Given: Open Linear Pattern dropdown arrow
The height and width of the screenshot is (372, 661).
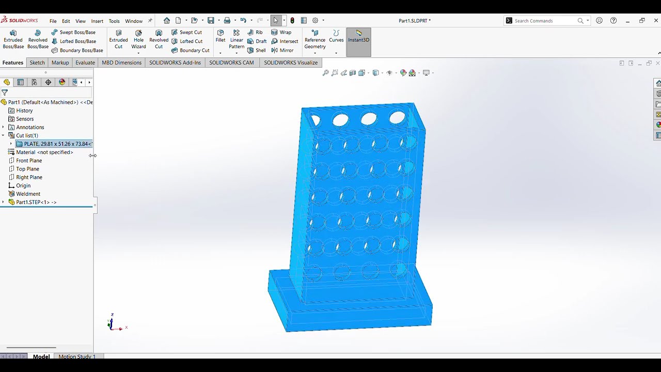Looking at the screenshot, I should (237, 53).
